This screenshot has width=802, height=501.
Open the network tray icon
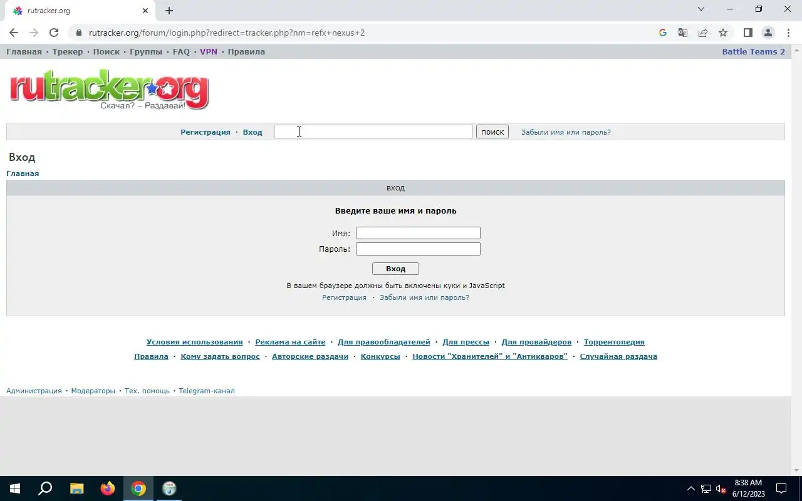click(x=706, y=488)
